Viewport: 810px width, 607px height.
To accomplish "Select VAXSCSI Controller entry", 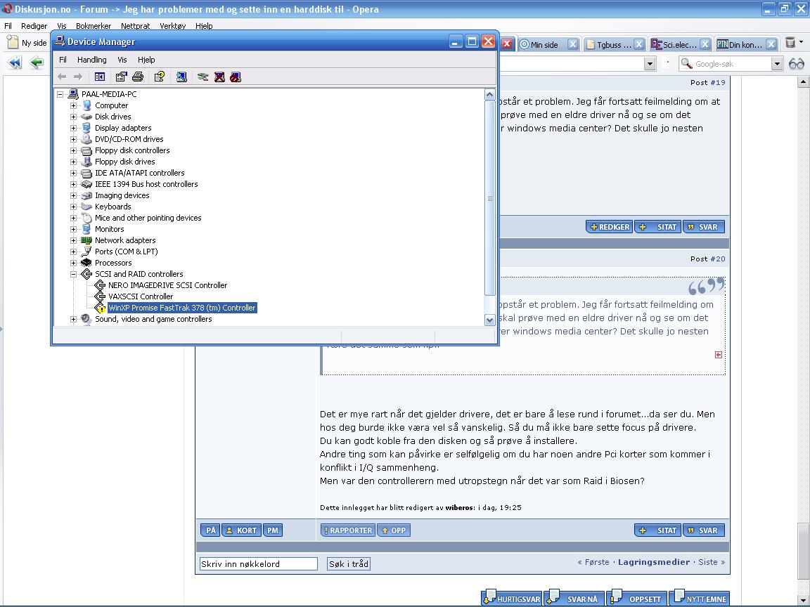I will point(141,296).
